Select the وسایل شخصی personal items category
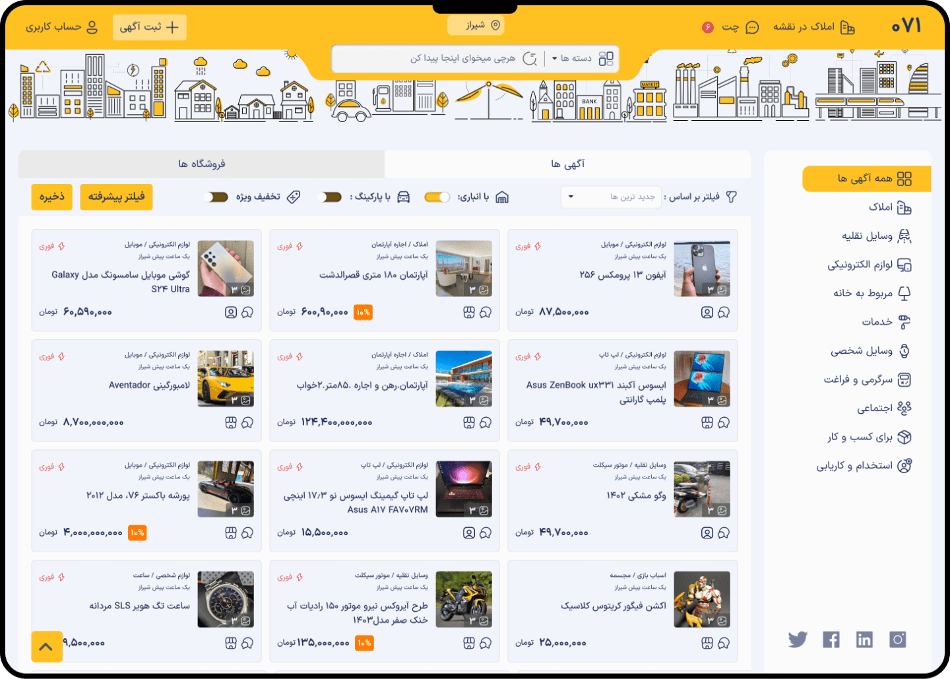950x679 pixels. (871, 351)
